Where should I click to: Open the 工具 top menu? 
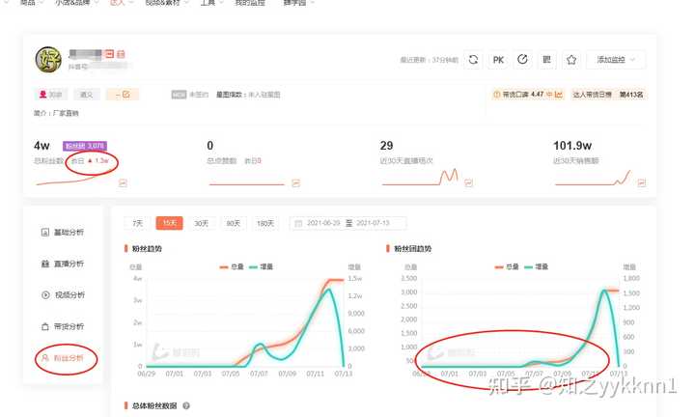(x=210, y=3)
